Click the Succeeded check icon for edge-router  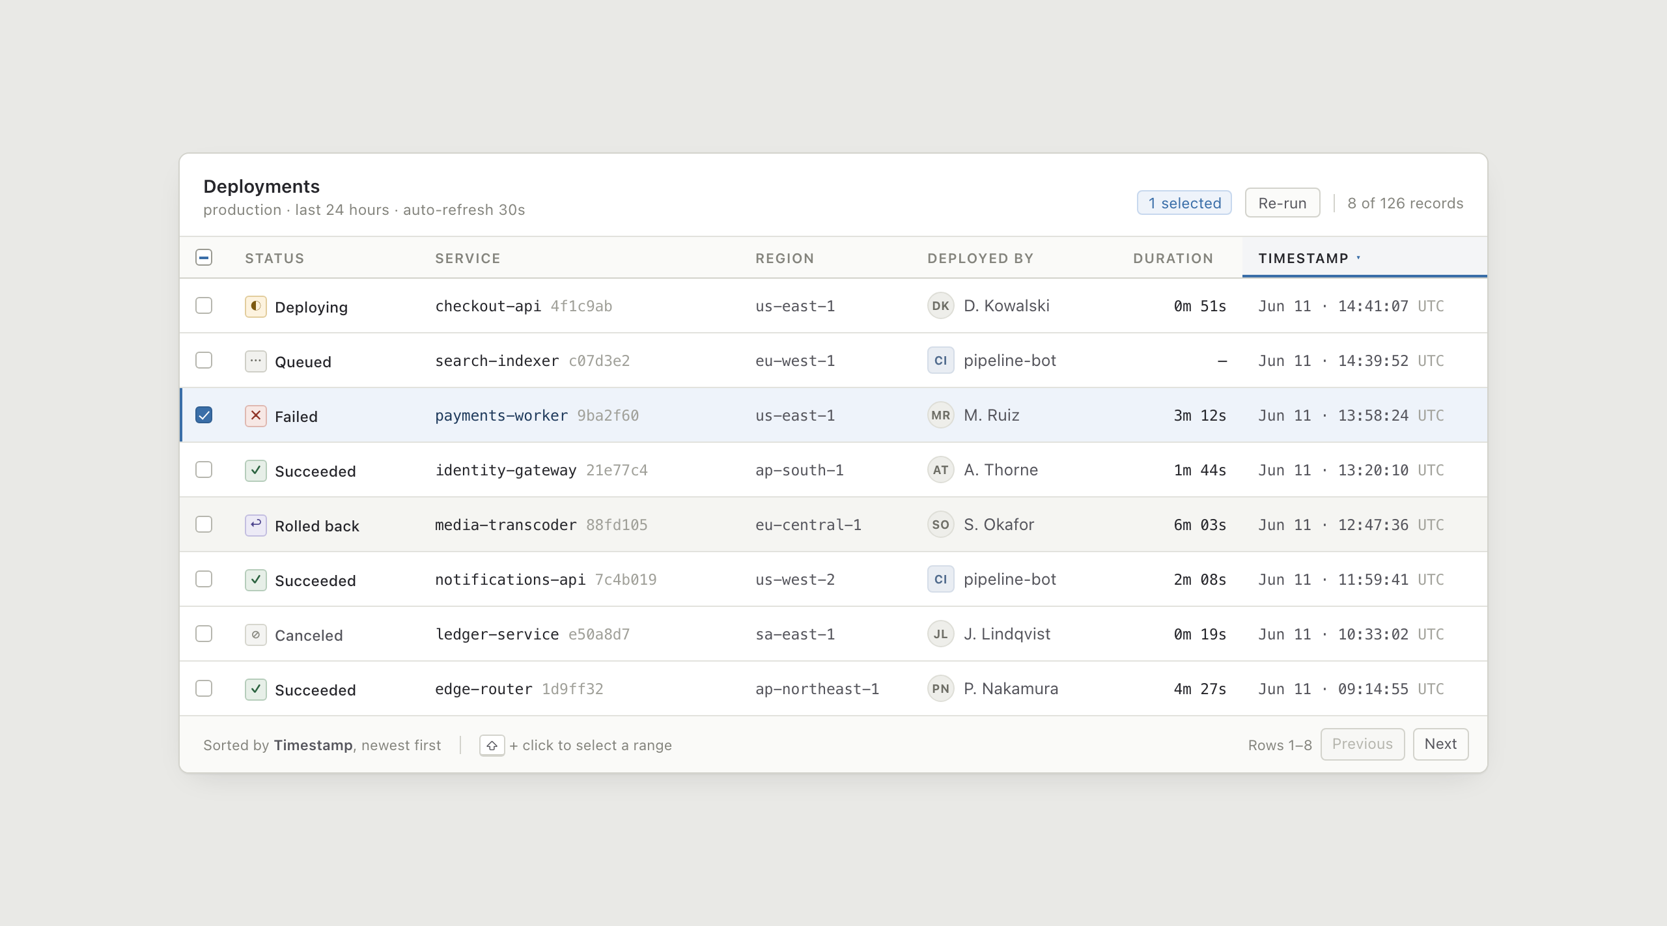point(255,689)
